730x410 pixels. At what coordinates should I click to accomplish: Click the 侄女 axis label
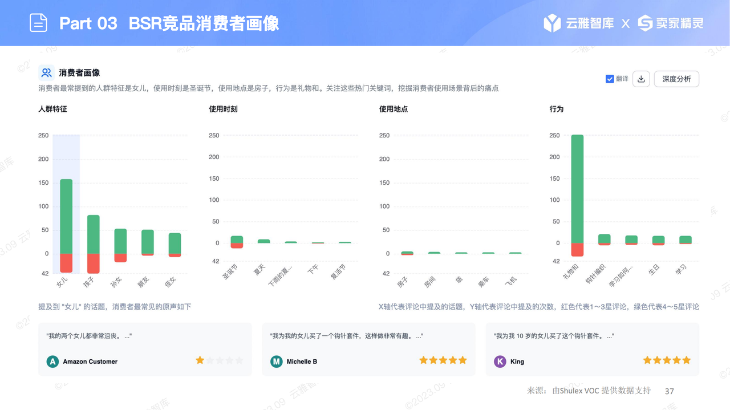170,282
